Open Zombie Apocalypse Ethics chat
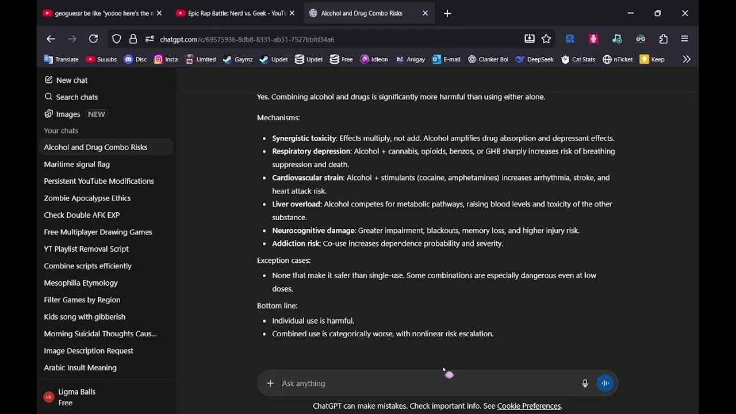The width and height of the screenshot is (736, 414). tap(106, 198)
